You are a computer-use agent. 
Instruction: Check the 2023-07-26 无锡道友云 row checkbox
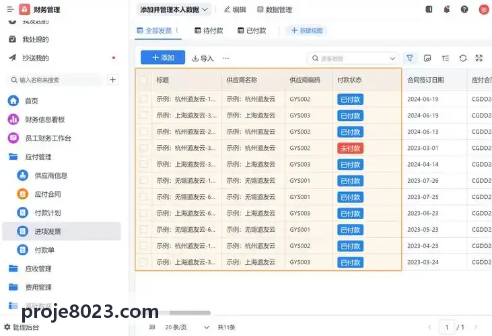click(143, 180)
